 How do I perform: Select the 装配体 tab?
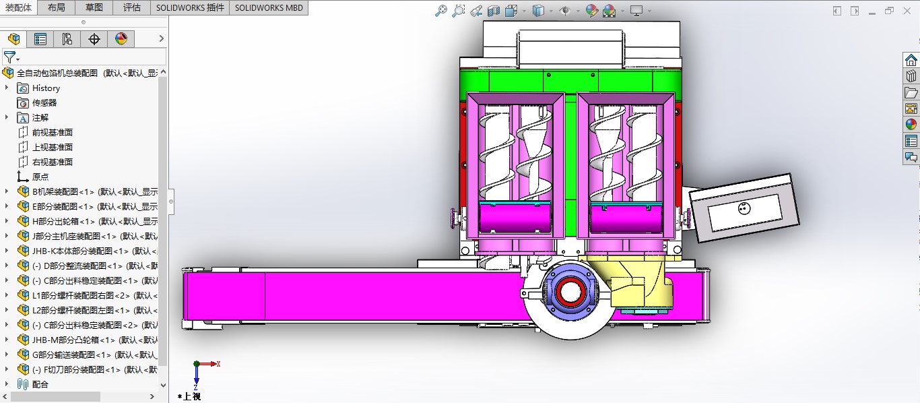tap(18, 7)
